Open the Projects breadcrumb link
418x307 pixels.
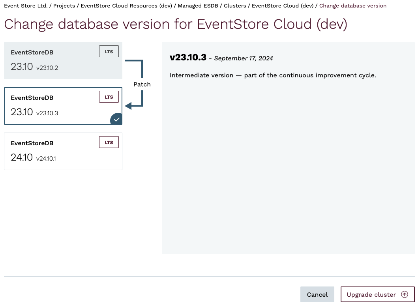click(x=64, y=6)
